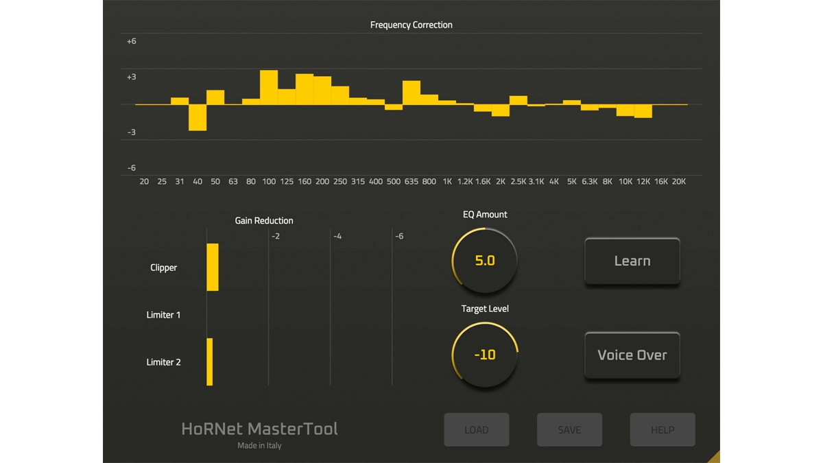Viewport: 823px width, 463px height.
Task: Click the 250 Hz frequency bar
Action: click(x=340, y=95)
